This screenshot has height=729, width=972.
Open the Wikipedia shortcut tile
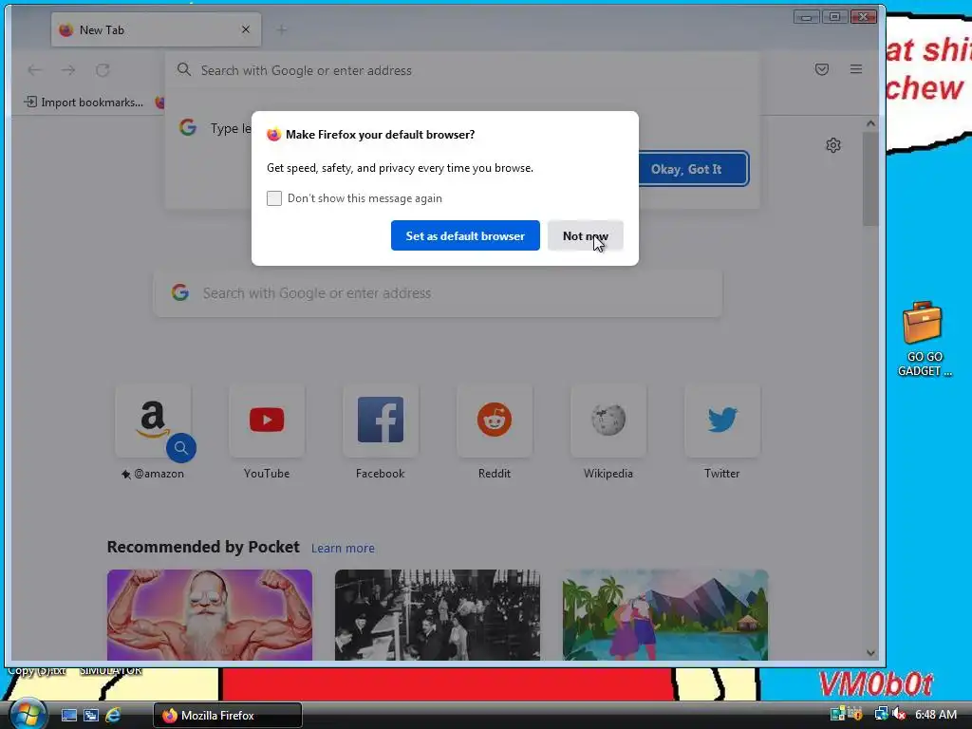pos(608,421)
